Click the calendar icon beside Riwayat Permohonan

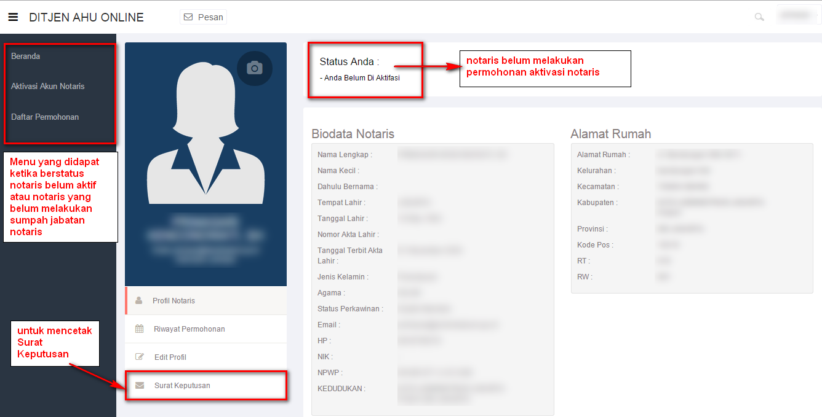[139, 329]
